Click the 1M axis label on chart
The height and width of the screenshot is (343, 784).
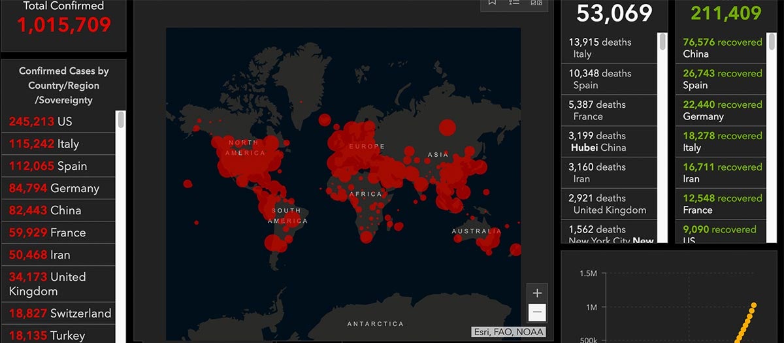pyautogui.click(x=591, y=307)
